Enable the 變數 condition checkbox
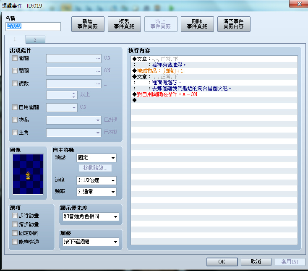308x271 pixels. tap(15, 83)
